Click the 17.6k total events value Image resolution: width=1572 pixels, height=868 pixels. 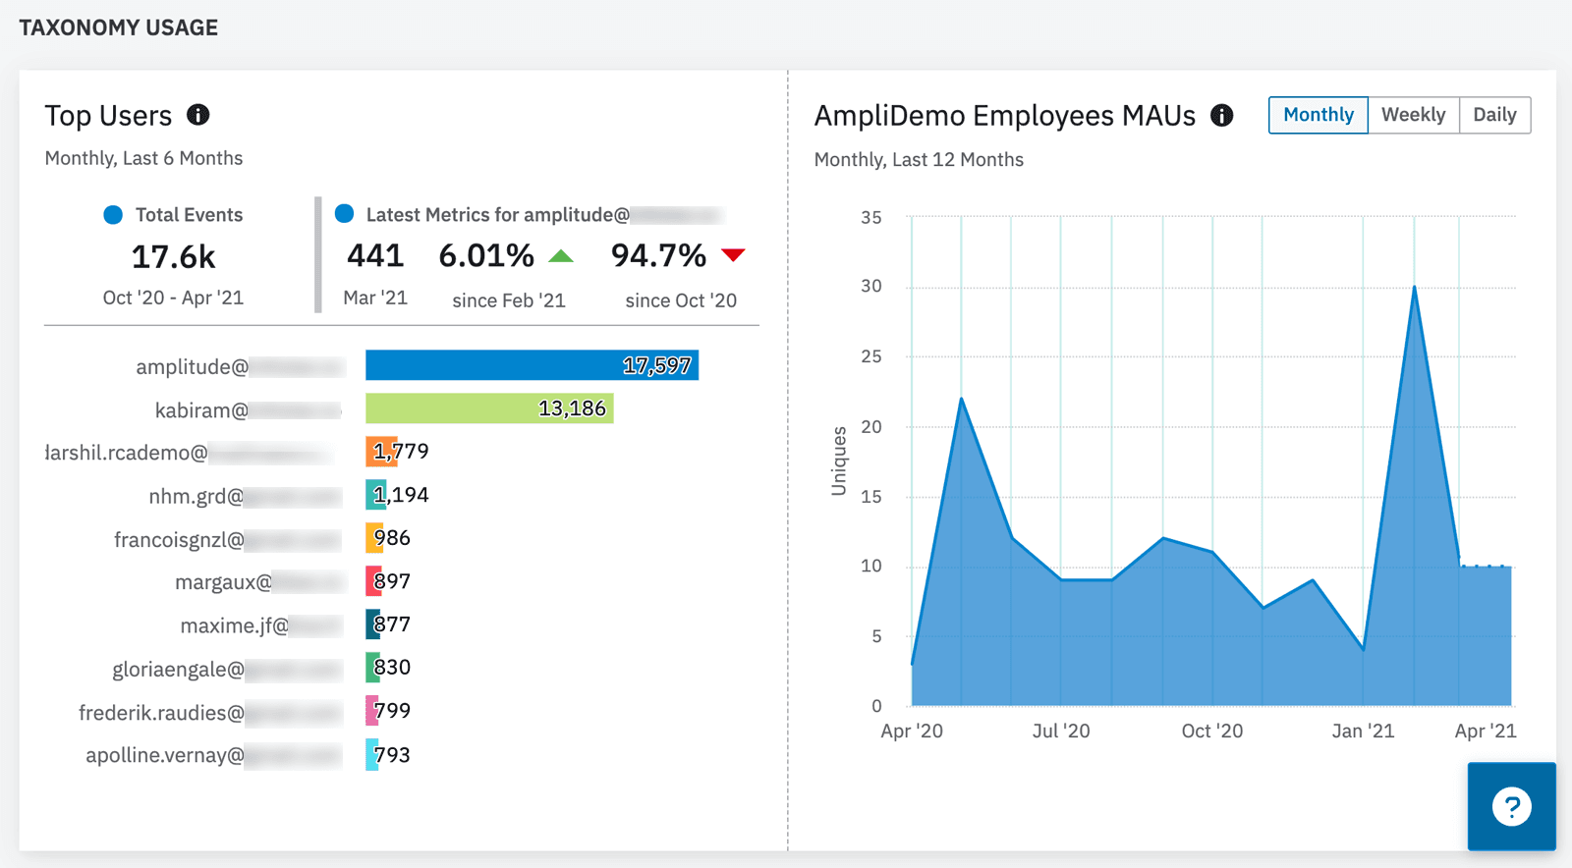(x=173, y=257)
